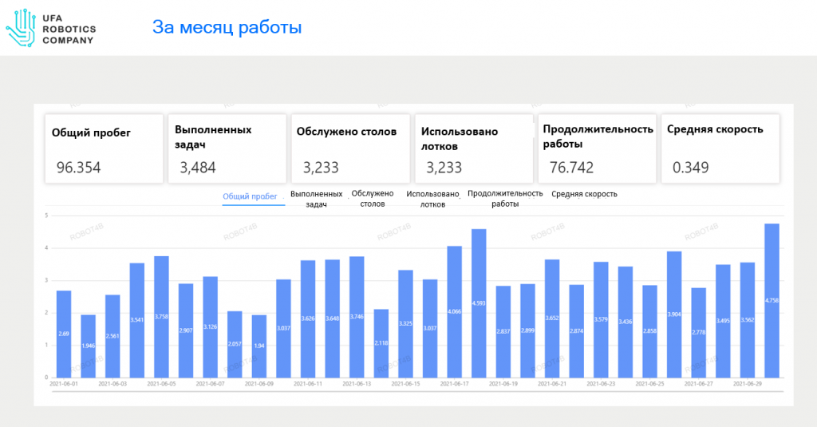The width and height of the screenshot is (817, 427).
Task: Click the 2021-06-17 axis date label
Action: click(454, 384)
